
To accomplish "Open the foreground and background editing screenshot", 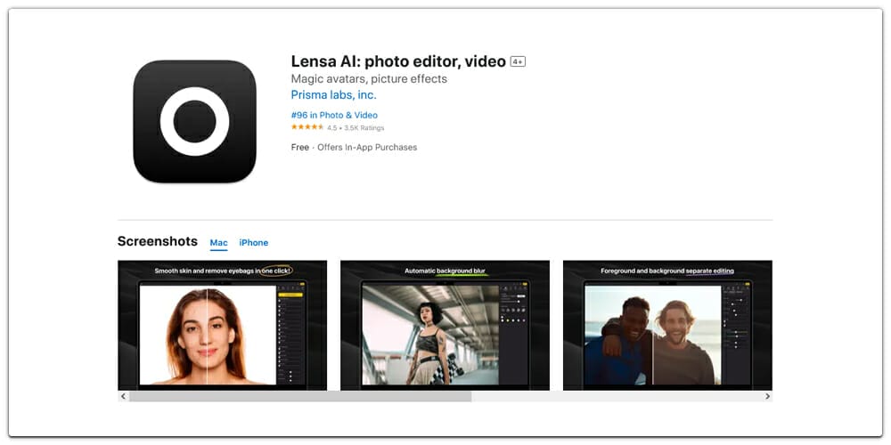I will pyautogui.click(x=667, y=325).
